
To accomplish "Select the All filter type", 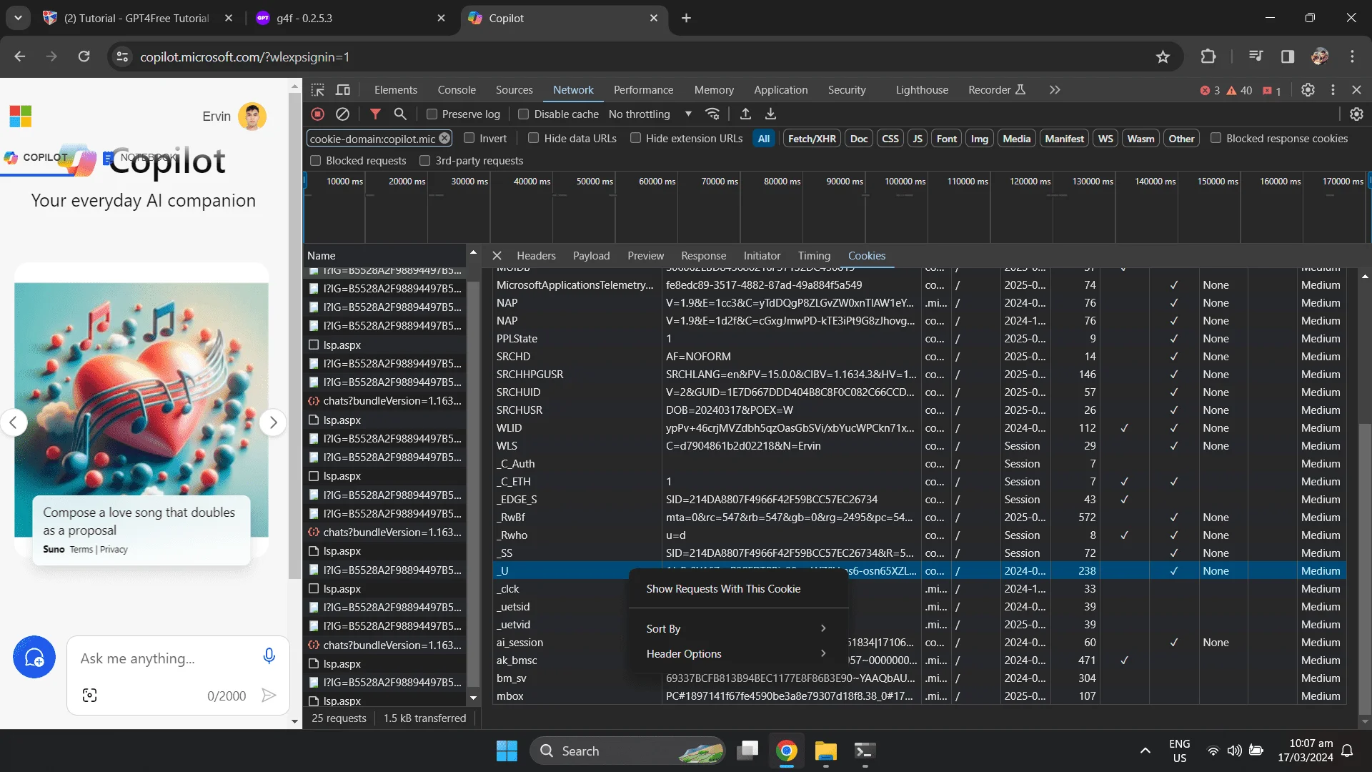I will click(764, 139).
